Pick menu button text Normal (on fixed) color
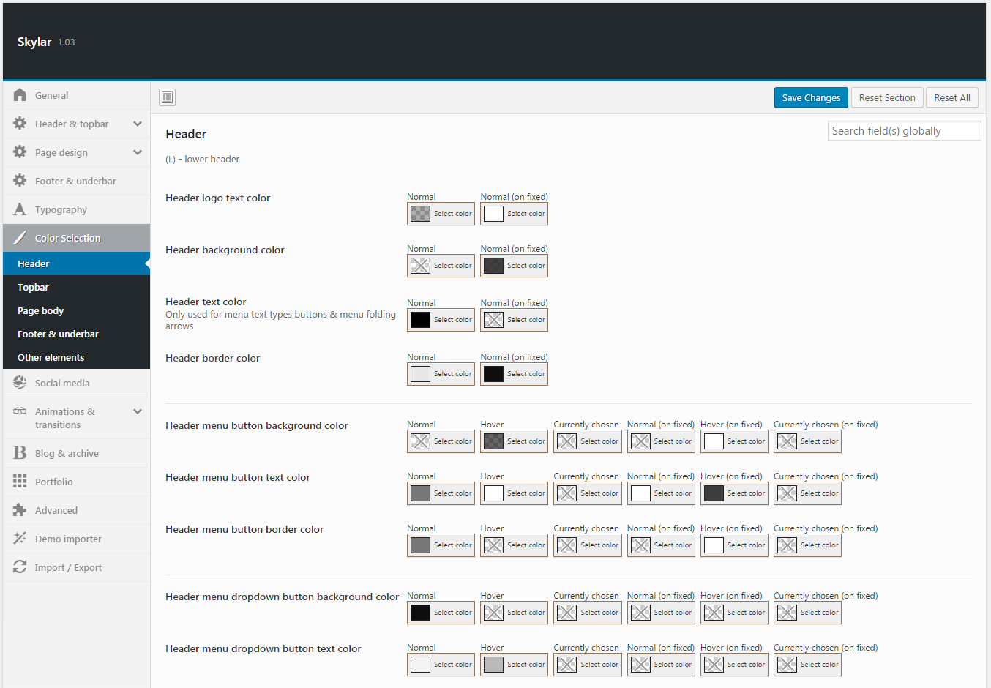The width and height of the screenshot is (991, 688). coord(661,493)
